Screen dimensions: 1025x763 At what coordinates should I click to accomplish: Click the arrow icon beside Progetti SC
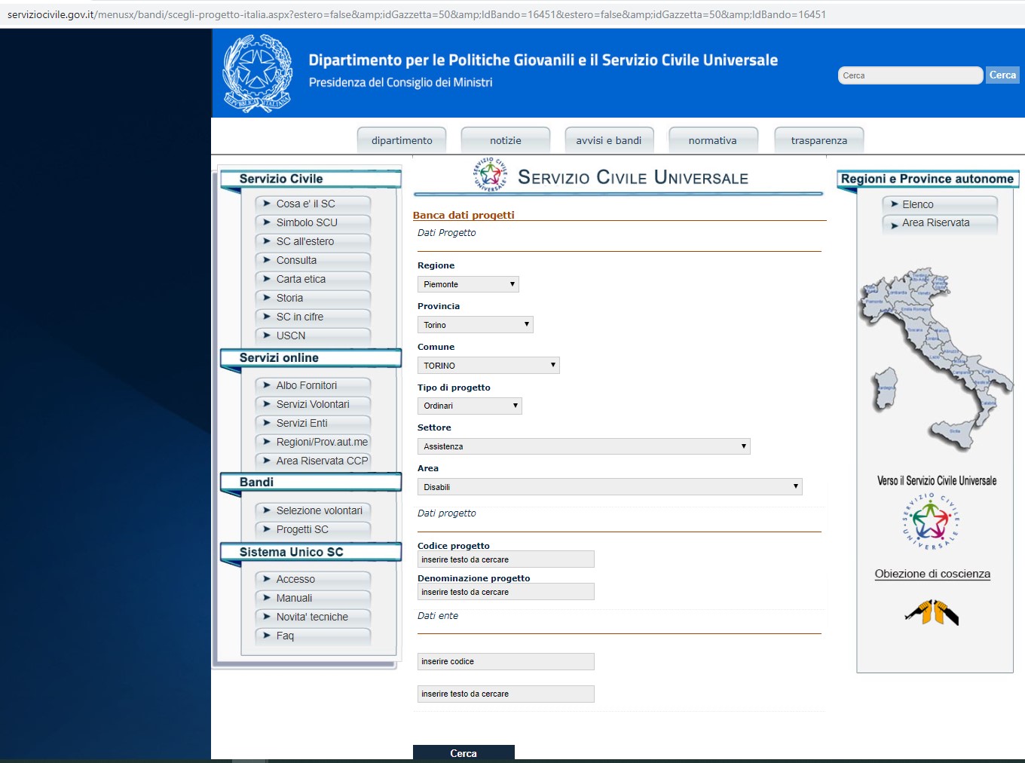pos(267,529)
